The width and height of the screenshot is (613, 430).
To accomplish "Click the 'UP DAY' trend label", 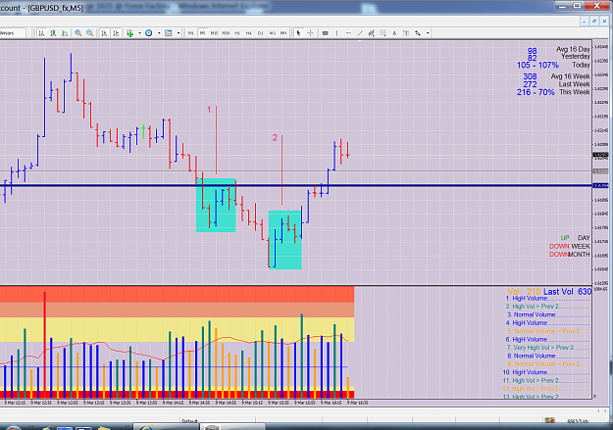I will pyautogui.click(x=575, y=238).
